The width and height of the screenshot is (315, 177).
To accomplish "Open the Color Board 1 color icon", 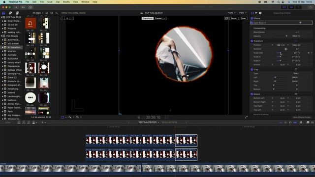I will (301, 23).
